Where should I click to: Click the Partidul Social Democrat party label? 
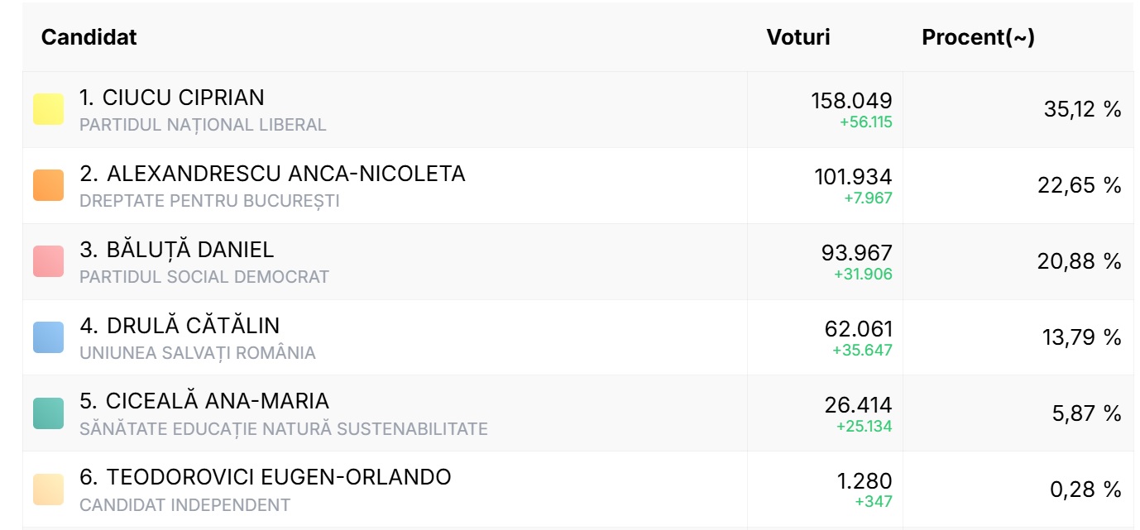(x=204, y=277)
